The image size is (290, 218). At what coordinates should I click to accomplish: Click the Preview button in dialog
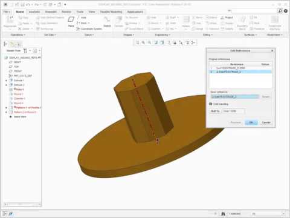[236, 122]
